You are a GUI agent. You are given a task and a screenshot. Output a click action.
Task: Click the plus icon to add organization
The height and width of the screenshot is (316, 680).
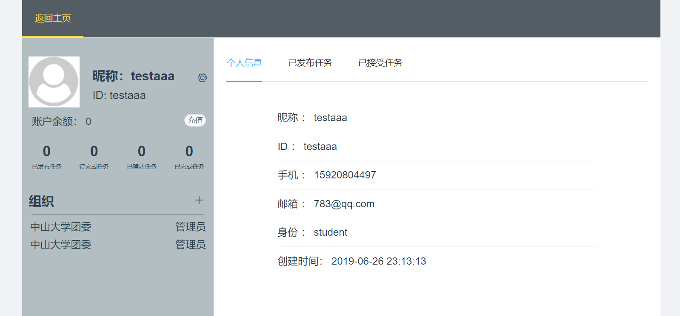tap(199, 200)
